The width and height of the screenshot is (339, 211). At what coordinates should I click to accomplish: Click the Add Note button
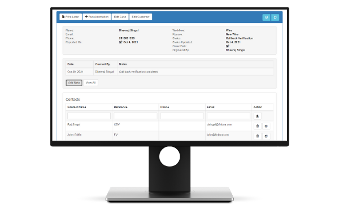tap(74, 83)
